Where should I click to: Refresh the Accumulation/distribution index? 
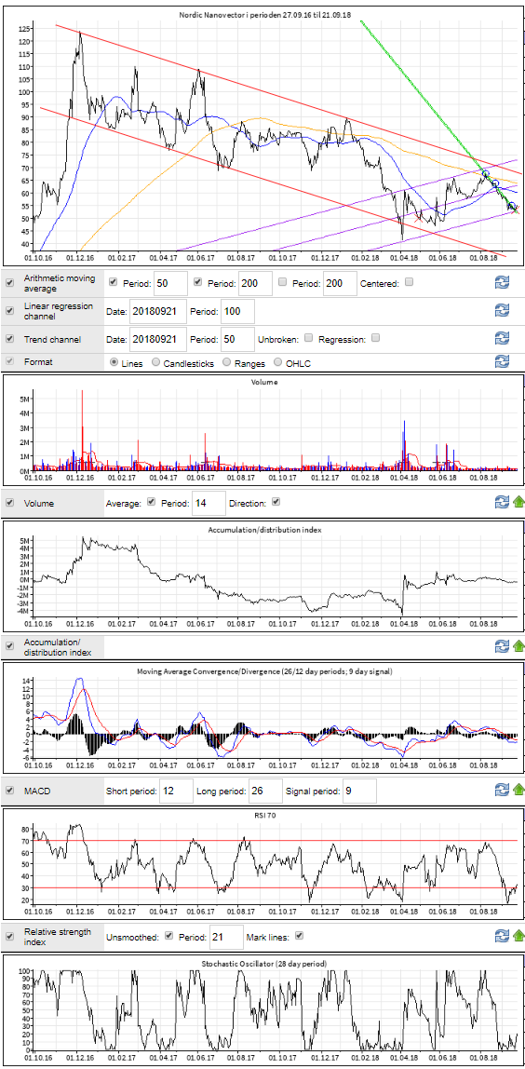(x=501, y=645)
